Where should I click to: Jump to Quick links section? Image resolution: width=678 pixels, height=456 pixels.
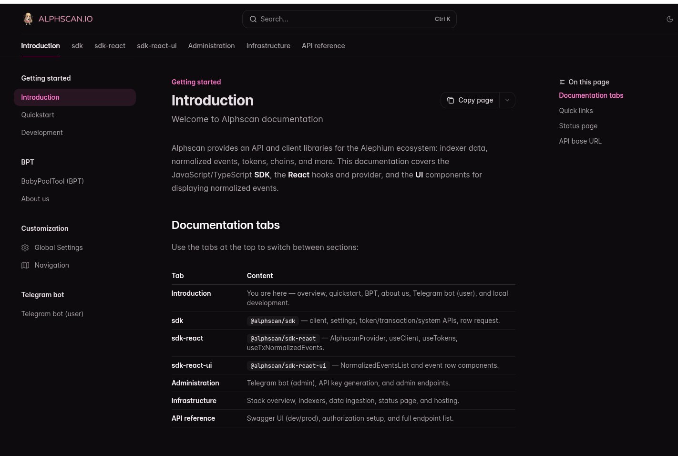click(576, 111)
